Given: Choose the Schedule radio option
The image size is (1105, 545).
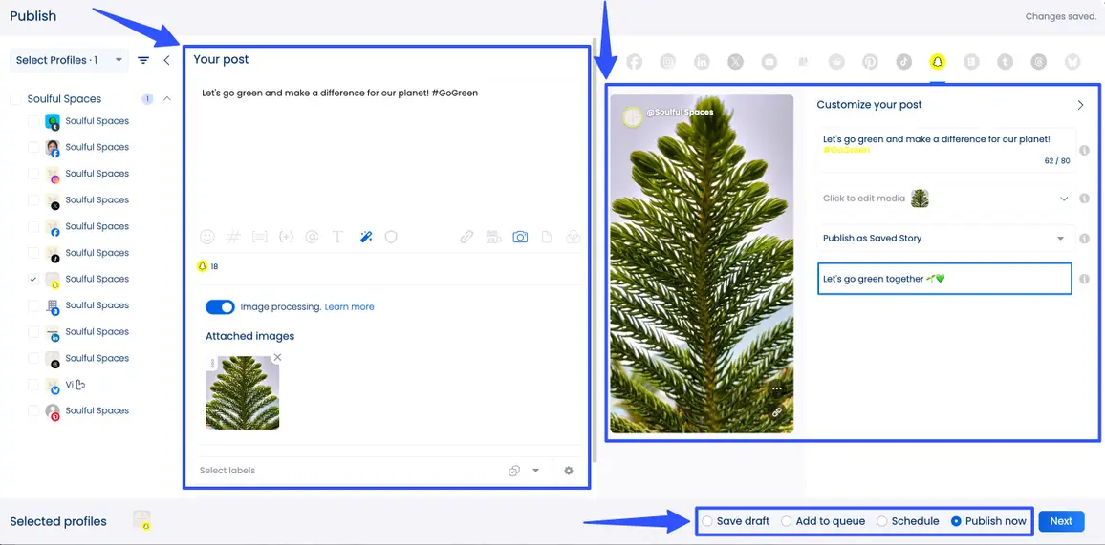Looking at the screenshot, I should click(882, 521).
